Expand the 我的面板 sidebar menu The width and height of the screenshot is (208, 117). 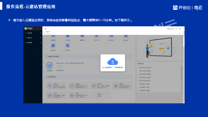click(33, 33)
